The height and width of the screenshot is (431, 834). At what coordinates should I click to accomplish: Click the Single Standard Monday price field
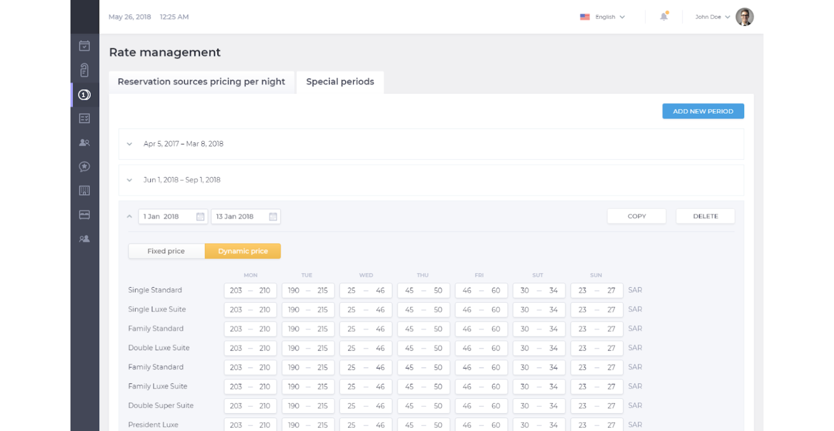coord(250,290)
